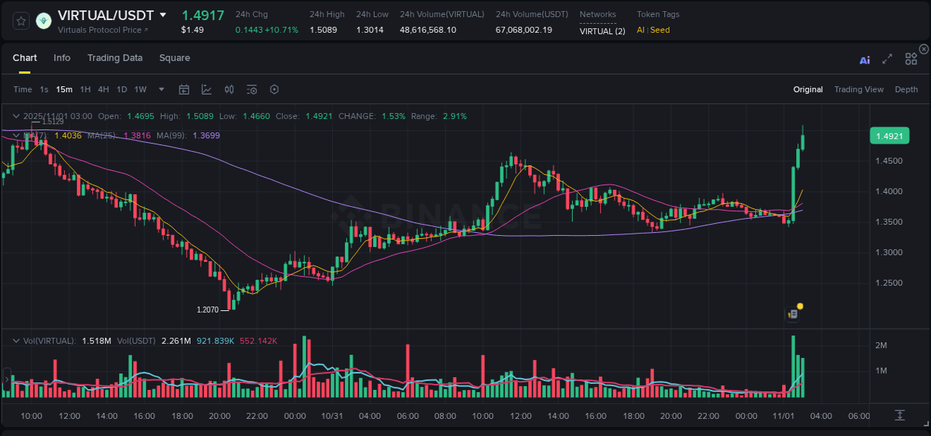Switch chart style using the line chart icon
This screenshot has width=931, height=436.
206,89
